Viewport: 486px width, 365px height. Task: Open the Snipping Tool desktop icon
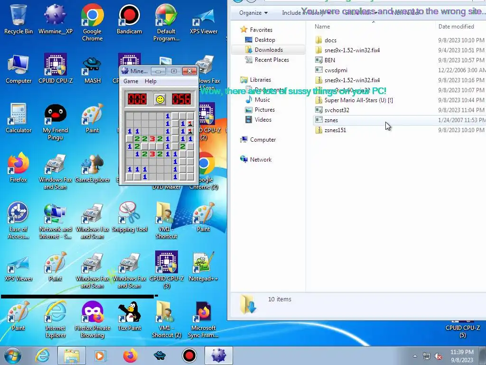[129, 217]
